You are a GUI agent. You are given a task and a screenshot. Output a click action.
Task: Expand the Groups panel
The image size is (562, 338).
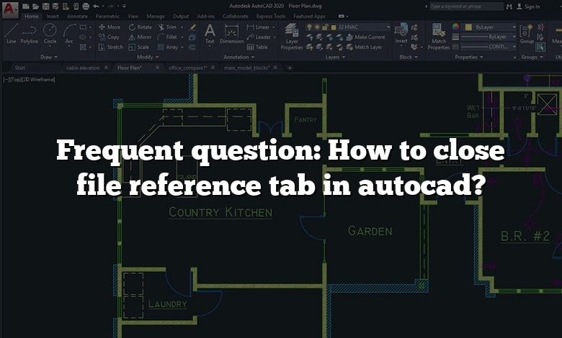pyautogui.click(x=532, y=57)
